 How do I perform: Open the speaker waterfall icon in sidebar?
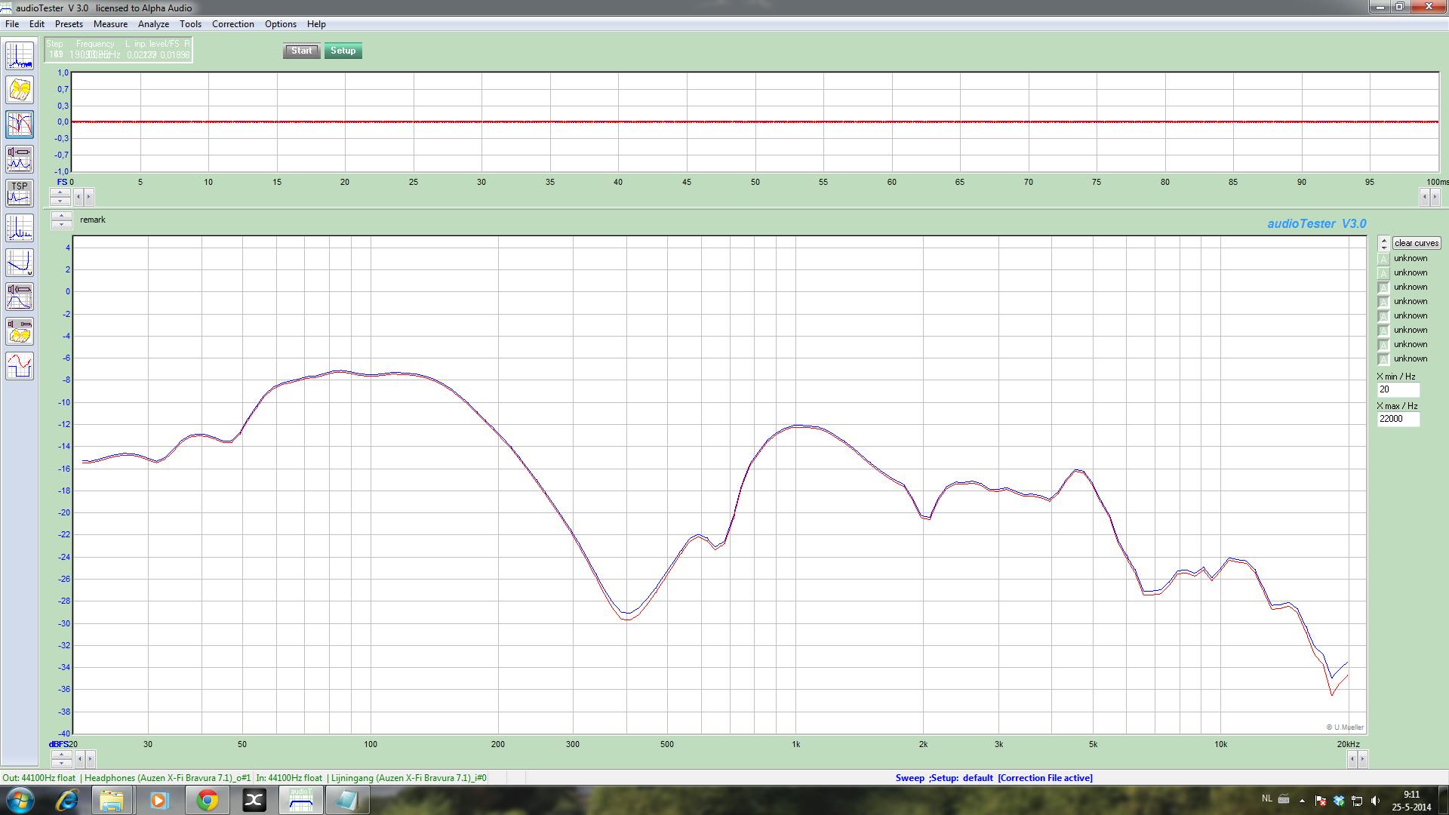[20, 331]
